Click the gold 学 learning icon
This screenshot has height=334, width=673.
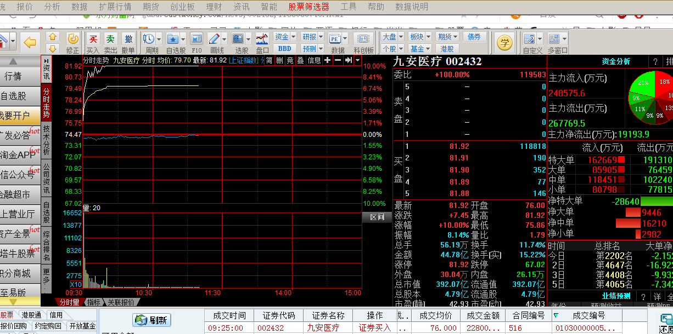(x=504, y=42)
